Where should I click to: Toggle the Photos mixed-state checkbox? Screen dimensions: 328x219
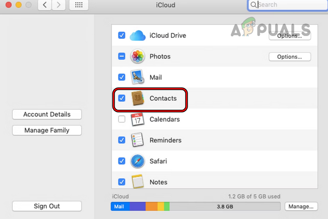tap(122, 56)
